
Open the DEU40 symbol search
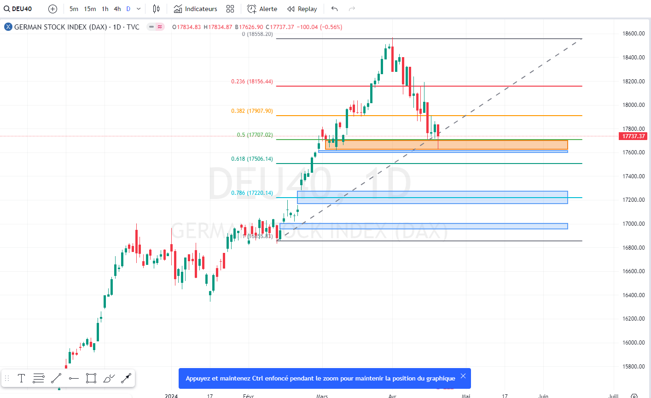click(18, 9)
